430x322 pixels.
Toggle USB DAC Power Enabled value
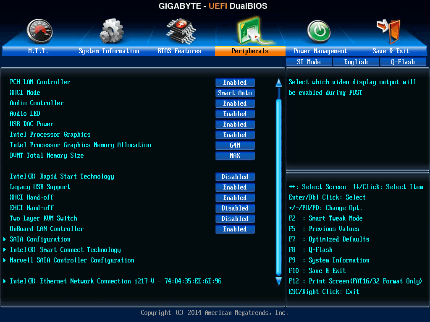pyautogui.click(x=235, y=124)
